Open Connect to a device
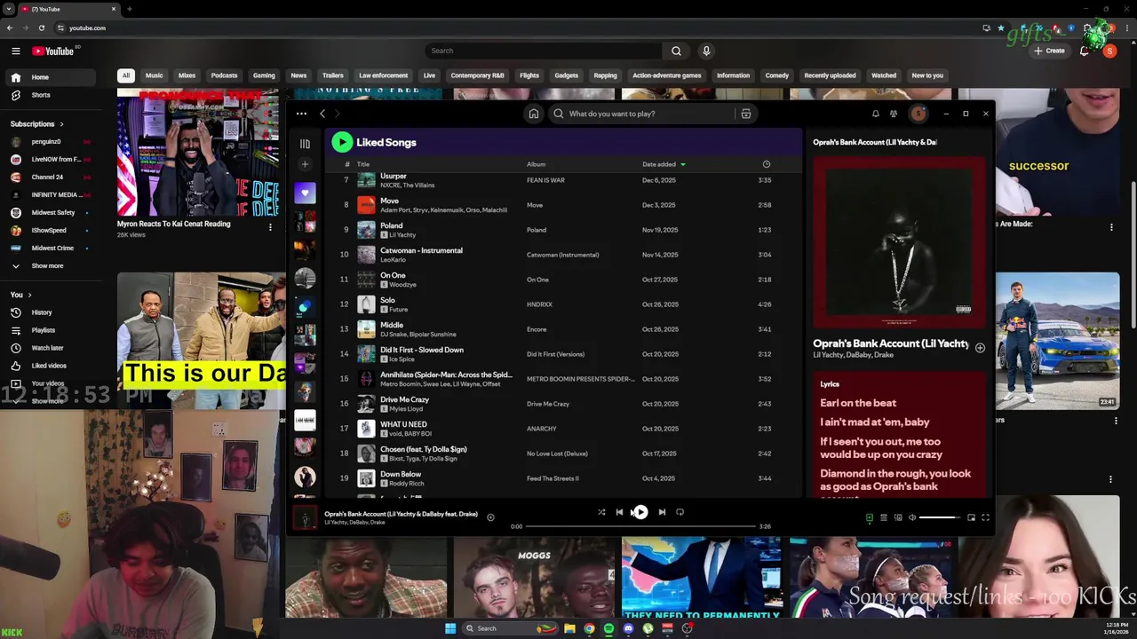 898,517
